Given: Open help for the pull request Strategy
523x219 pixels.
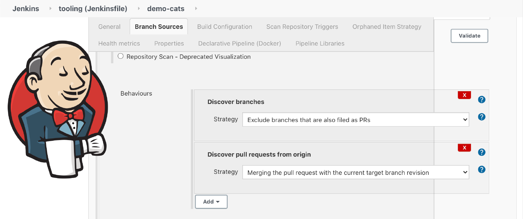Looking at the screenshot, I should [x=482, y=170].
